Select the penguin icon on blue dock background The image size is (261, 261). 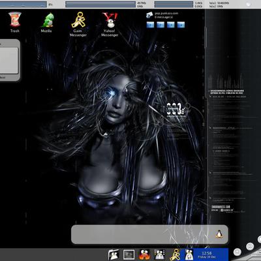189,254
